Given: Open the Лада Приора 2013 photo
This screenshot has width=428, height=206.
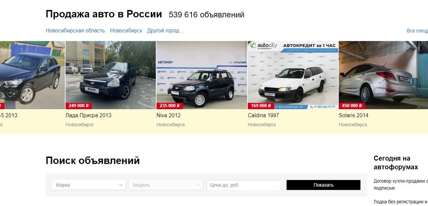Looking at the screenshot, I should 111,75.
